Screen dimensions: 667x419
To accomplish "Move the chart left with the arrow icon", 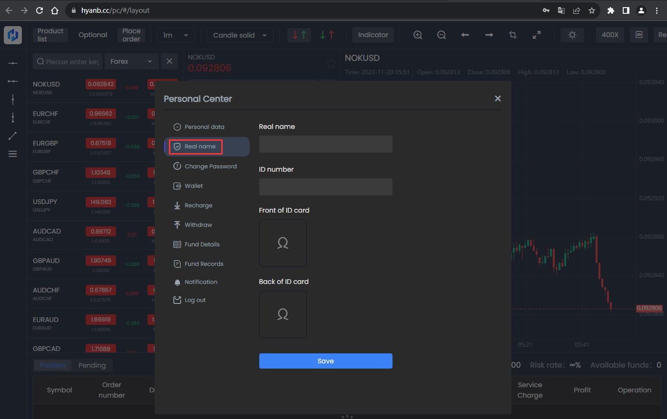I will 465,35.
